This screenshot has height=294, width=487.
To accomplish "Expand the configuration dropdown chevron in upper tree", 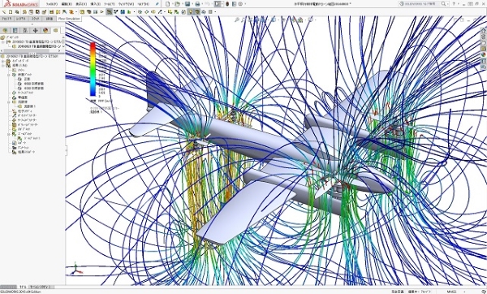I will [x=63, y=46].
